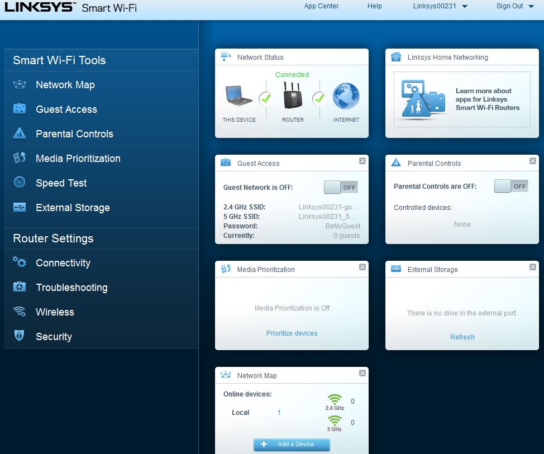Click the Media Prioritization sidebar icon

point(20,158)
